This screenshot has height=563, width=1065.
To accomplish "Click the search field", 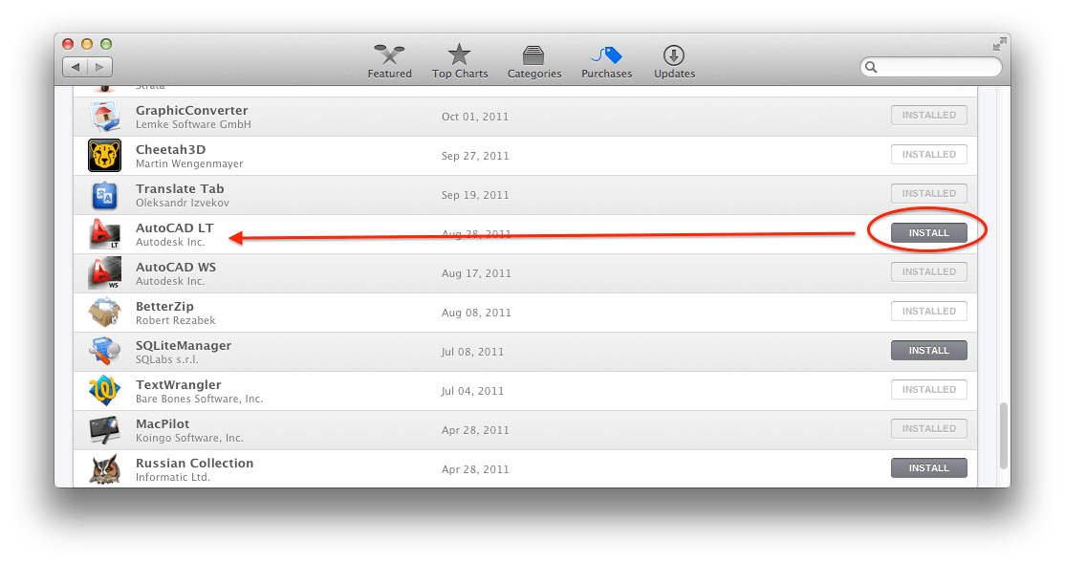I will [x=930, y=67].
